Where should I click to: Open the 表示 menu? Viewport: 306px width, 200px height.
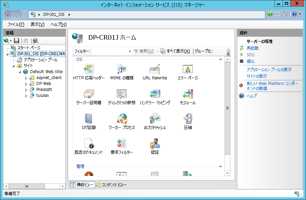tap(37, 24)
